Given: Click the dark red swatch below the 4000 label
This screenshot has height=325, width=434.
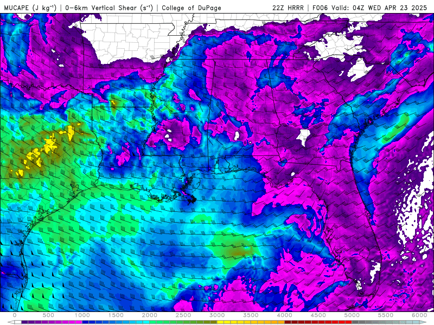Looking at the screenshot, I should (288, 322).
